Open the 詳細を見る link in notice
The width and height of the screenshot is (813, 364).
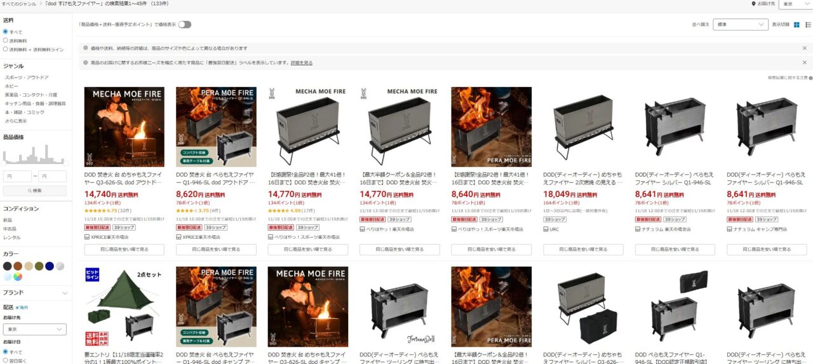tap(302, 63)
